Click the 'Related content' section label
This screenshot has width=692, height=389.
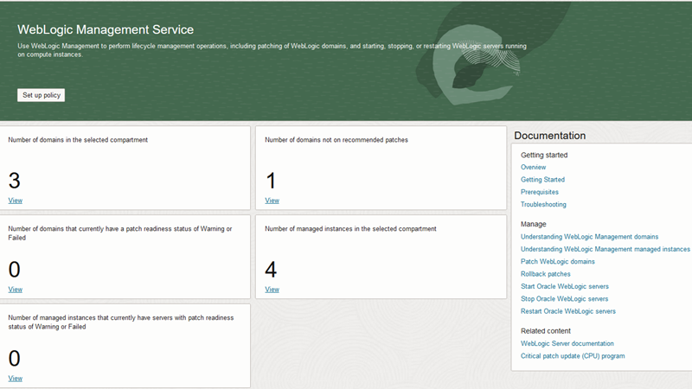coord(546,331)
